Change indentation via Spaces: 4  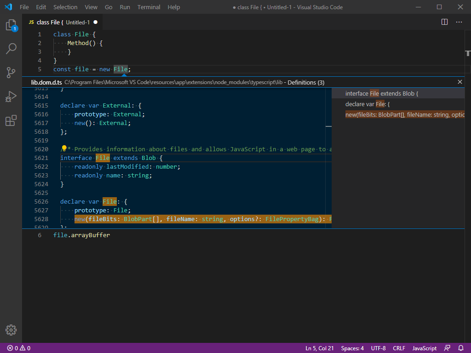click(352, 348)
